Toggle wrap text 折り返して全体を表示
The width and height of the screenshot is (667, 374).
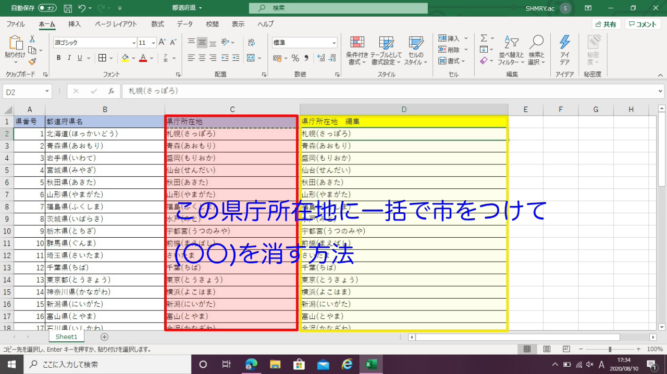[x=251, y=43]
